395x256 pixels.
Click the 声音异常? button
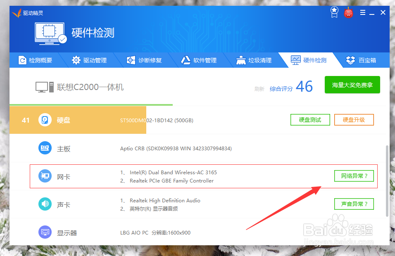(x=354, y=204)
